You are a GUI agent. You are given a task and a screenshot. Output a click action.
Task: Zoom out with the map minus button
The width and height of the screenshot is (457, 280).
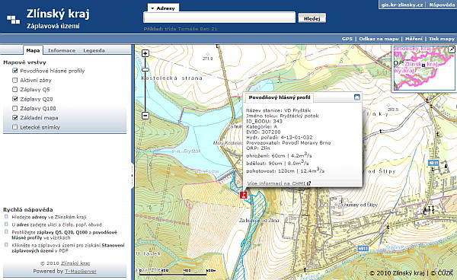tap(145, 115)
